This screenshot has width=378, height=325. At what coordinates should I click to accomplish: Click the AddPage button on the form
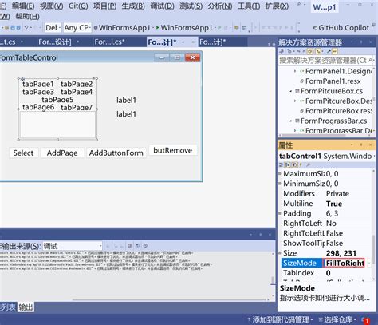pyautogui.click(x=62, y=153)
